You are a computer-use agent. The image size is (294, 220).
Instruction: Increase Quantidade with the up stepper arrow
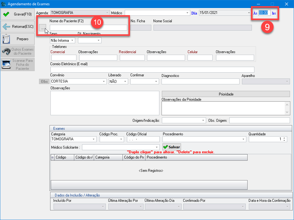[x=284, y=138]
